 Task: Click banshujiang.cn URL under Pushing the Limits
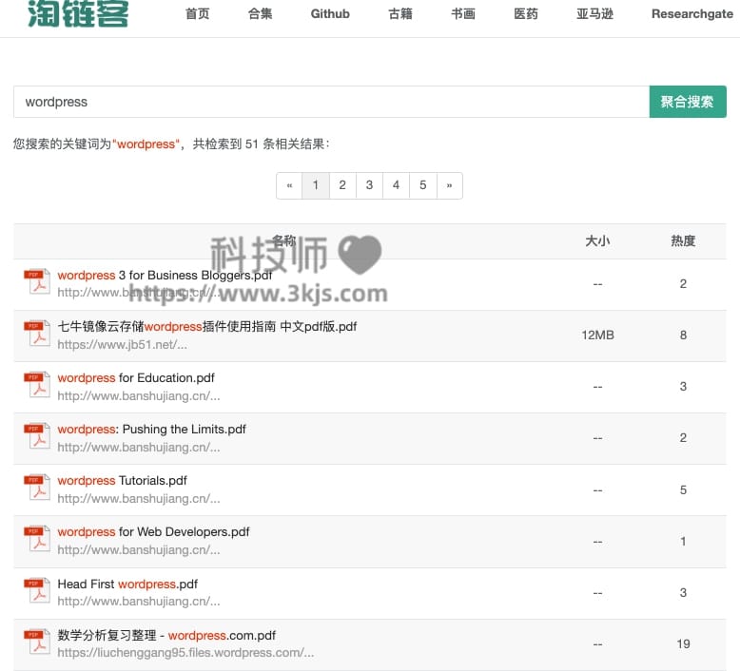(139, 447)
